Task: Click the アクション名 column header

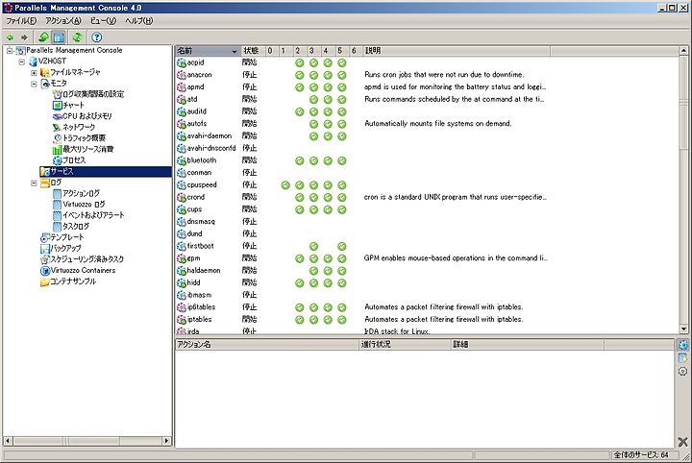Action: coord(267,345)
